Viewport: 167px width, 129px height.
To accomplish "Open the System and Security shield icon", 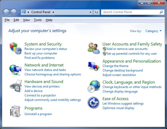I will 15,48.
